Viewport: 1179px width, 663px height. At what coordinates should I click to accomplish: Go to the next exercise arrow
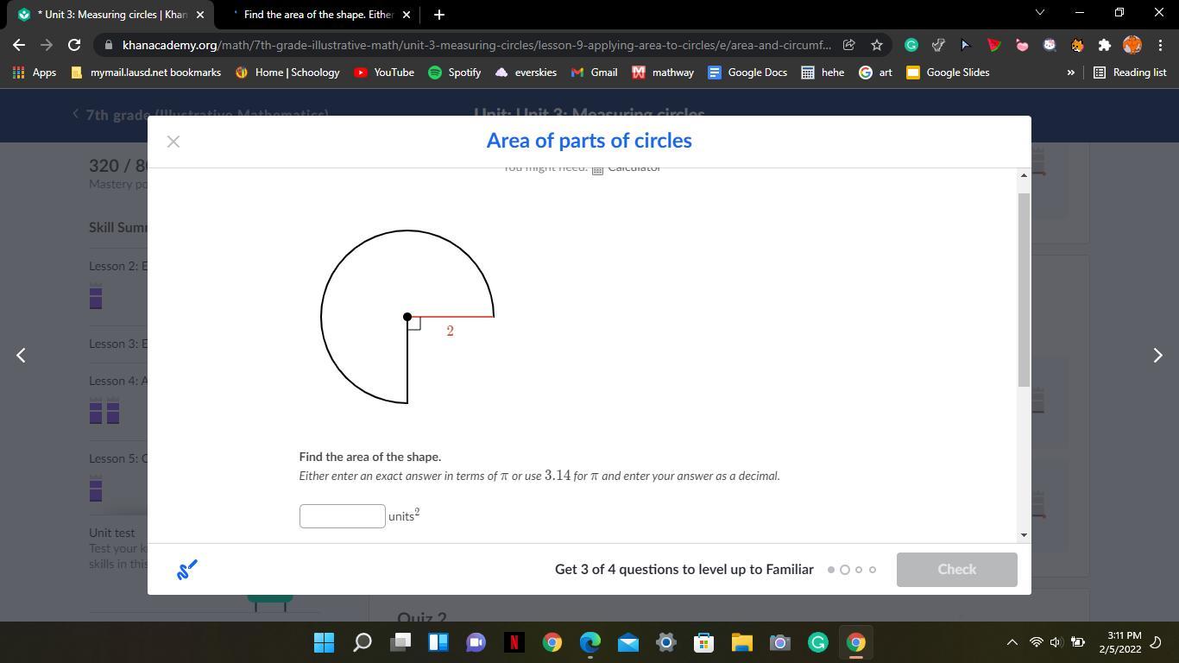[x=1157, y=355]
